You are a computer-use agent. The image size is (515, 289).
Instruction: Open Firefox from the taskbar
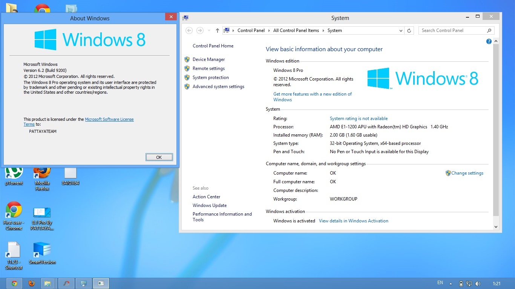pos(32,283)
